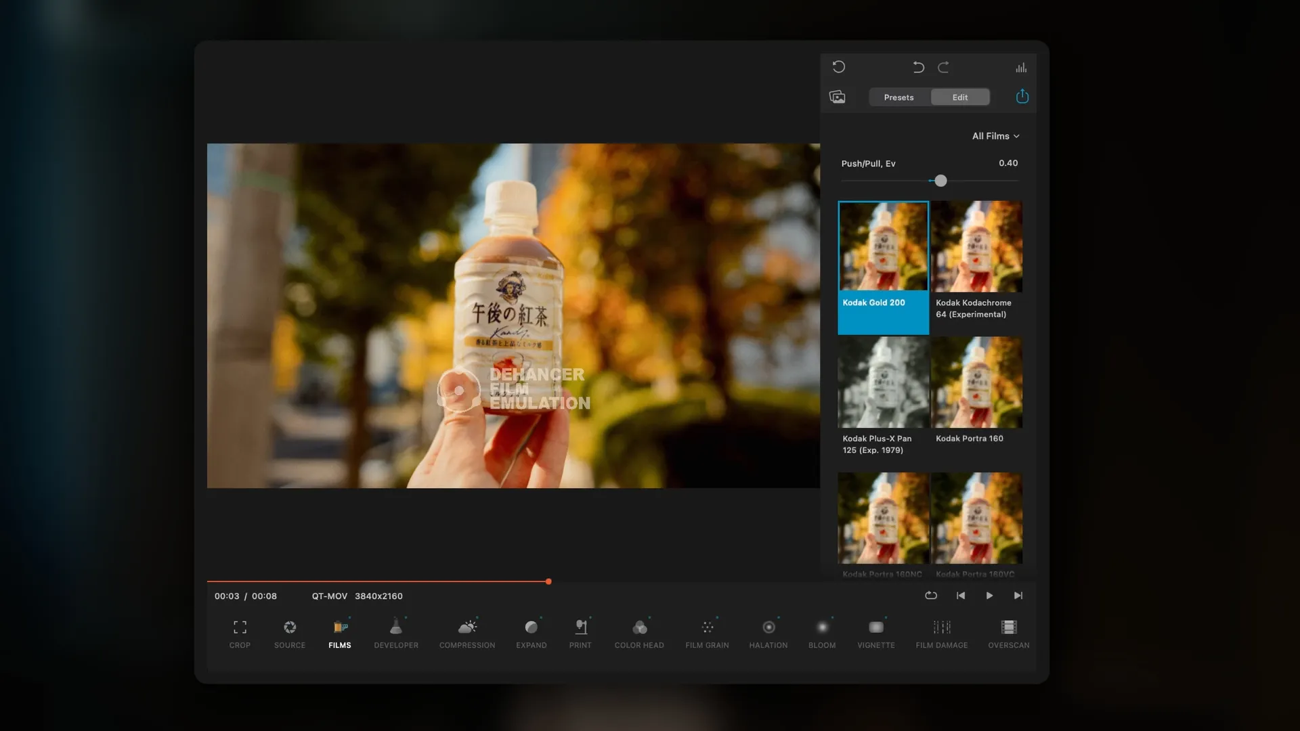Open the Expand tool
The height and width of the screenshot is (731, 1300).
click(532, 634)
